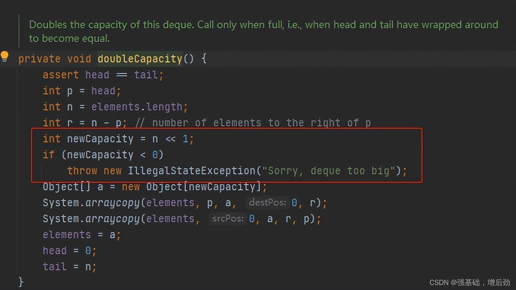The width and height of the screenshot is (516, 290).
Task: Click the doubleCapacity method name
Action: pyautogui.click(x=140, y=59)
